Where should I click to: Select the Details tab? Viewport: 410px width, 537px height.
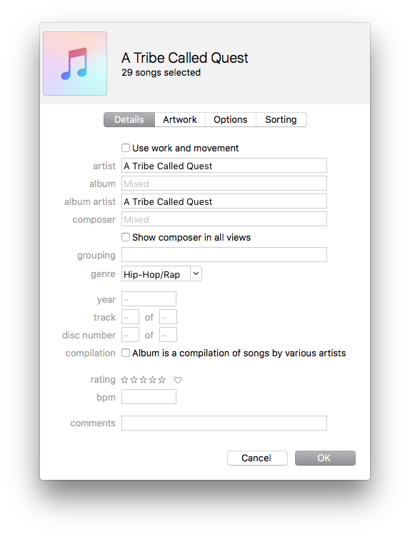click(129, 119)
